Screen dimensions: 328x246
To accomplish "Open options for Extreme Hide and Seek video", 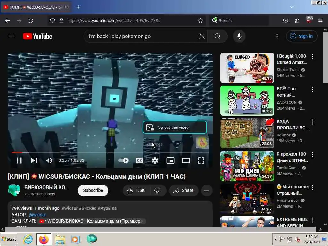I will coord(313,220).
